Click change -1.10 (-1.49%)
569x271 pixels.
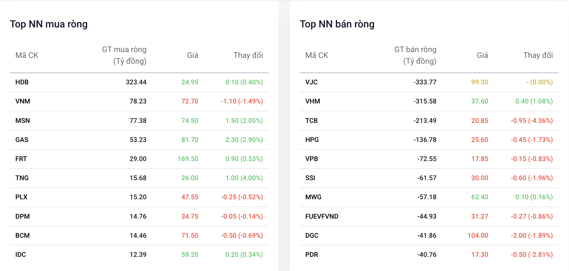point(242,101)
